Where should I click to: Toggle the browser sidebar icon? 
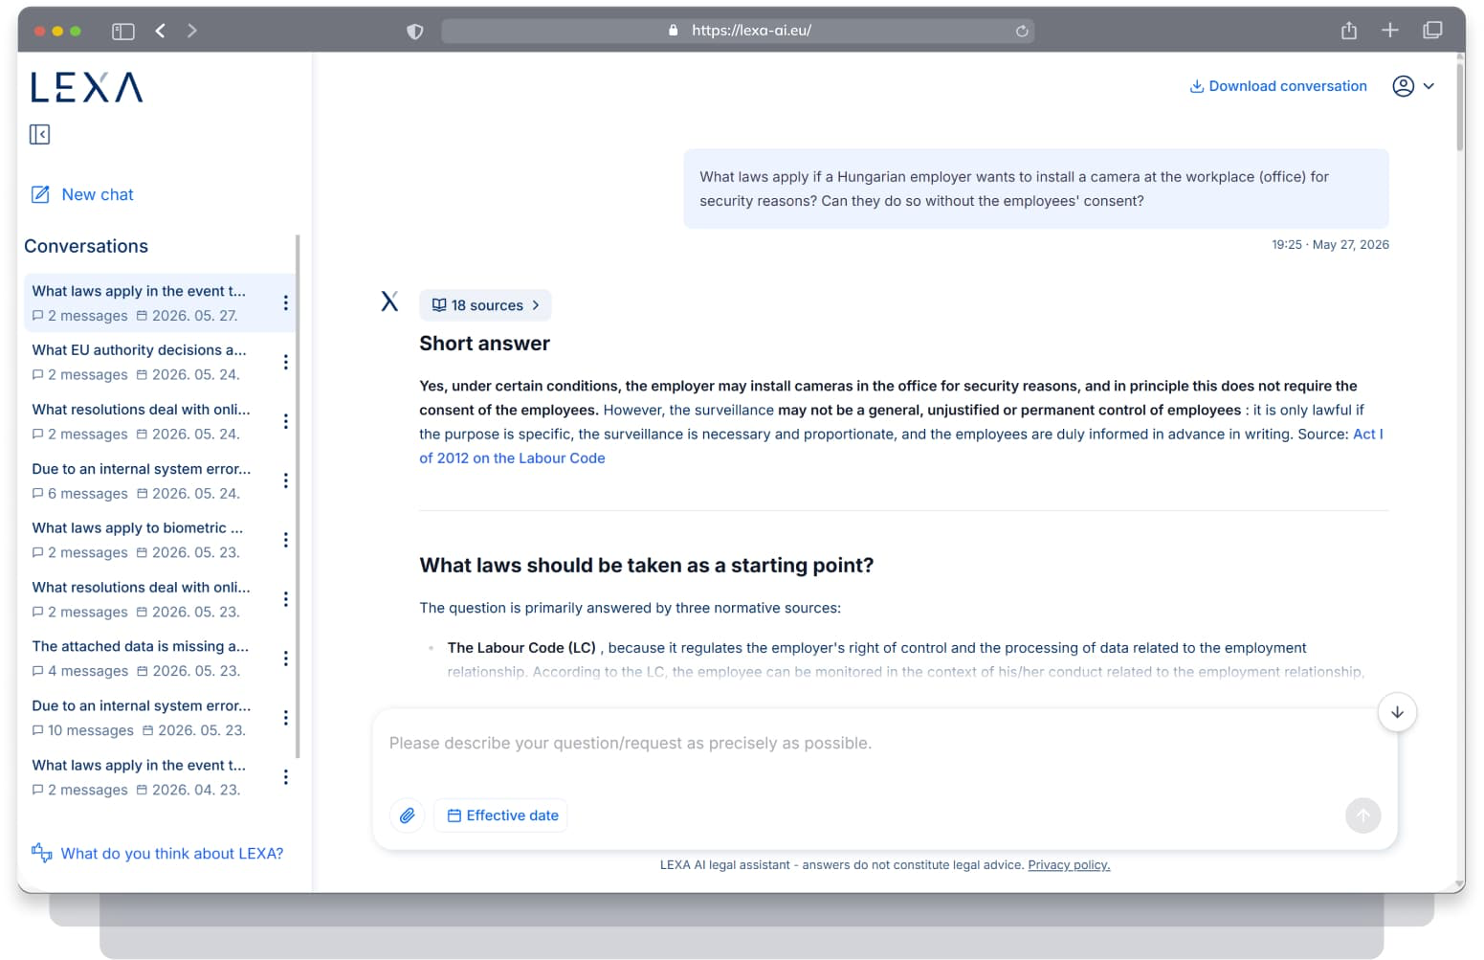pos(123,31)
